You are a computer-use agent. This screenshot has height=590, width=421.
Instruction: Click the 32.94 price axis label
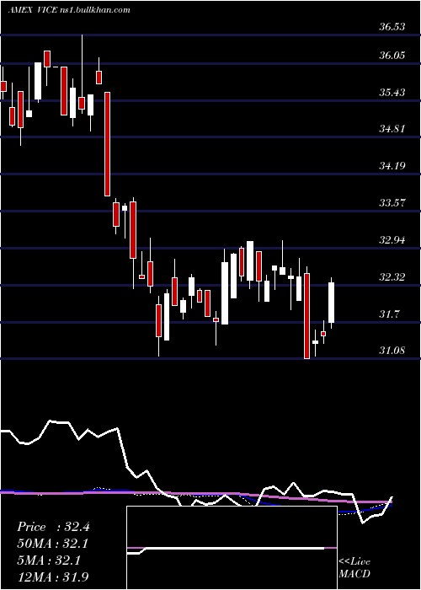(x=392, y=239)
